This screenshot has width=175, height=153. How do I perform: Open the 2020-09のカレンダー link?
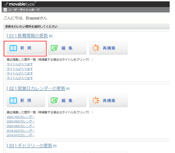click(x=21, y=121)
